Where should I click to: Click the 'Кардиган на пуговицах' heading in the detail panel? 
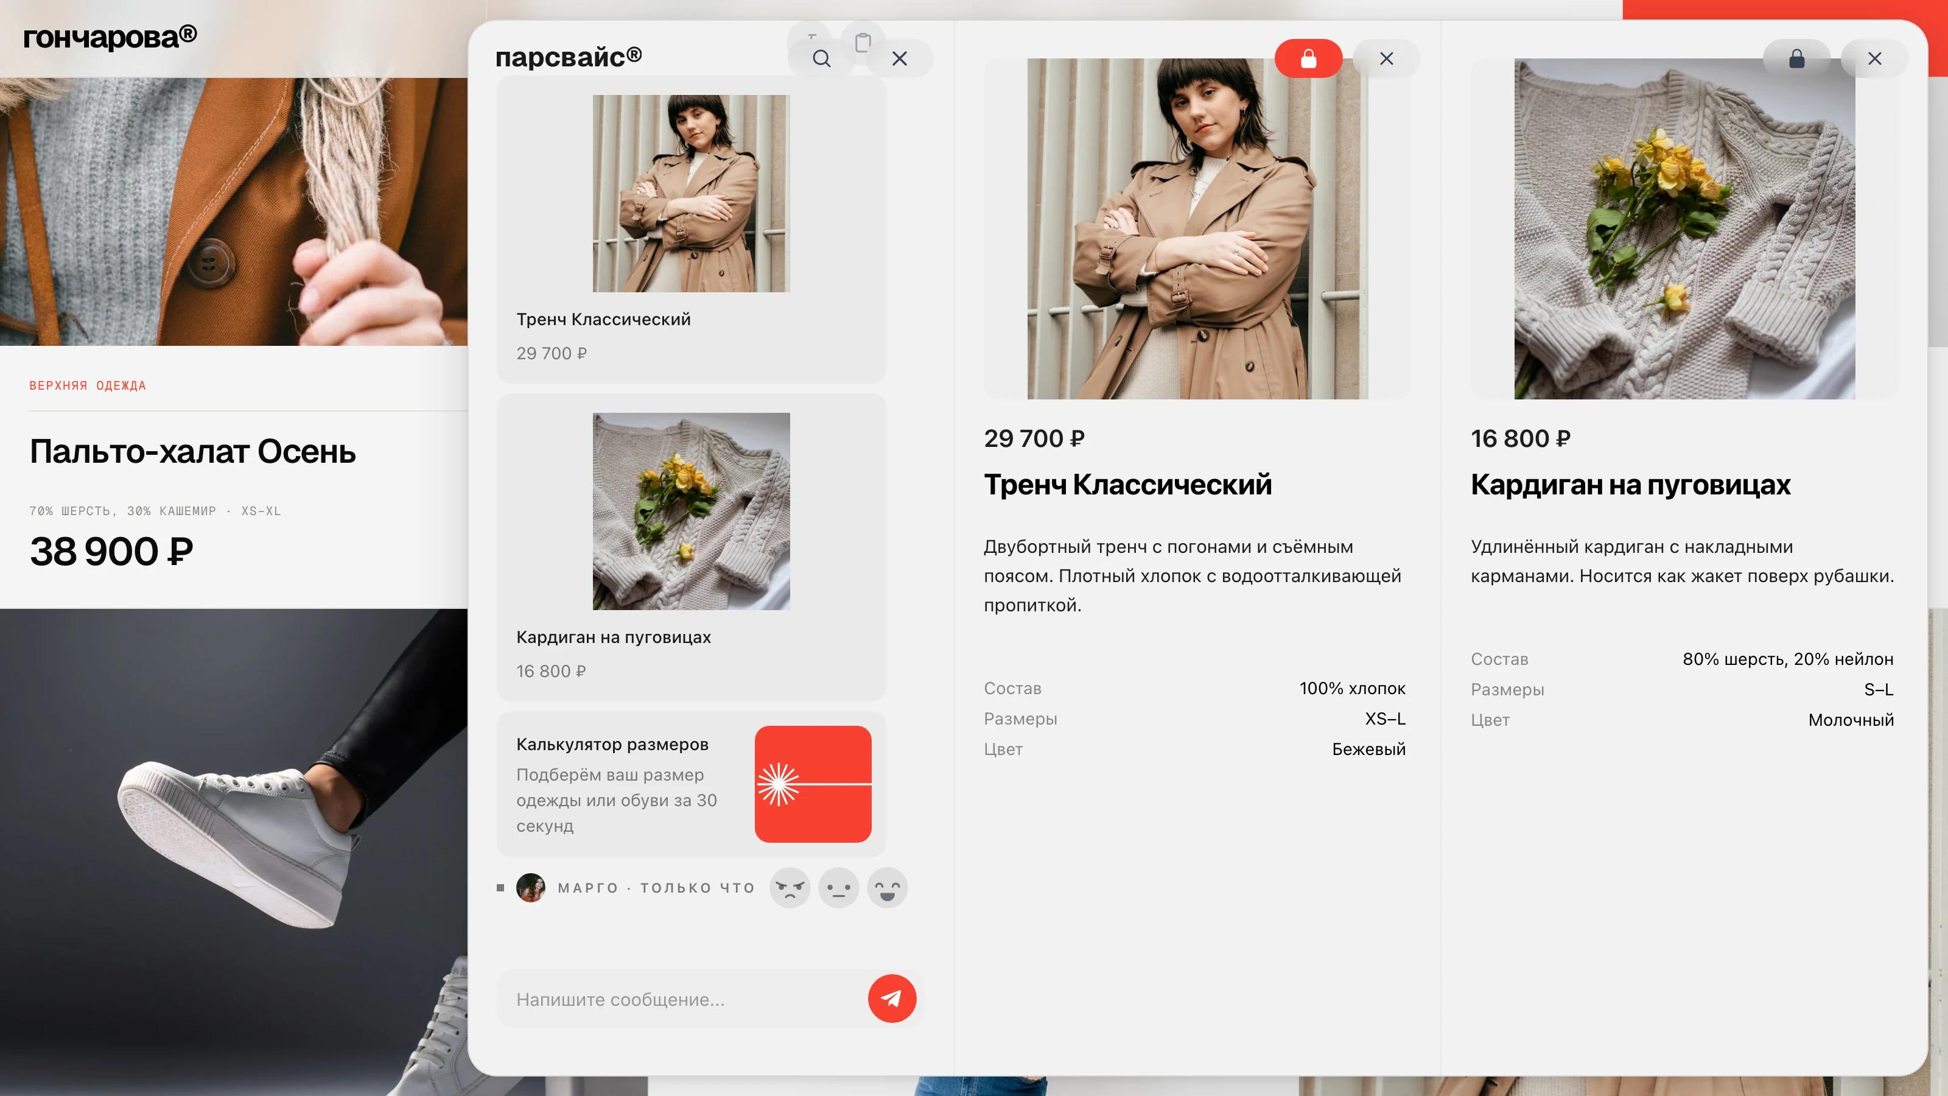(x=1630, y=484)
